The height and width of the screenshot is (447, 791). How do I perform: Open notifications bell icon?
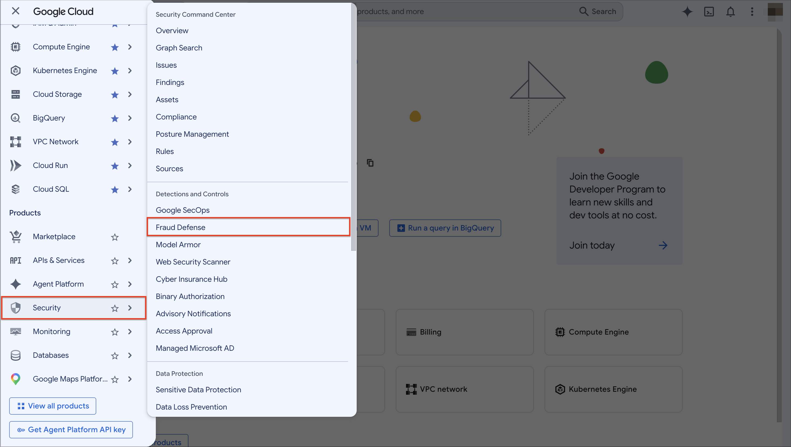point(730,12)
